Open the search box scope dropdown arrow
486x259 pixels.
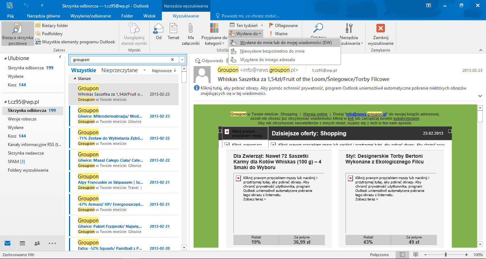click(182, 60)
